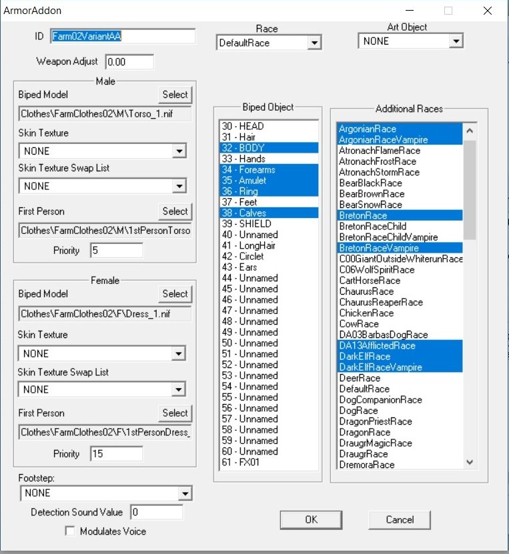
Task: Select 37 - Feet in Biped Object list
Action: [x=269, y=202]
